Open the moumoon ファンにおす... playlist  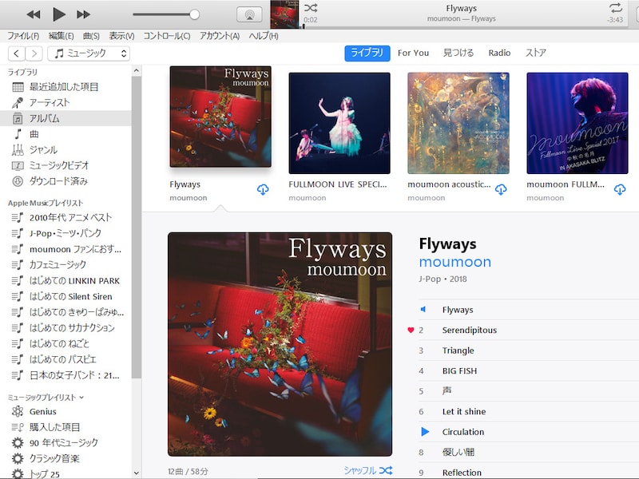click(65, 249)
